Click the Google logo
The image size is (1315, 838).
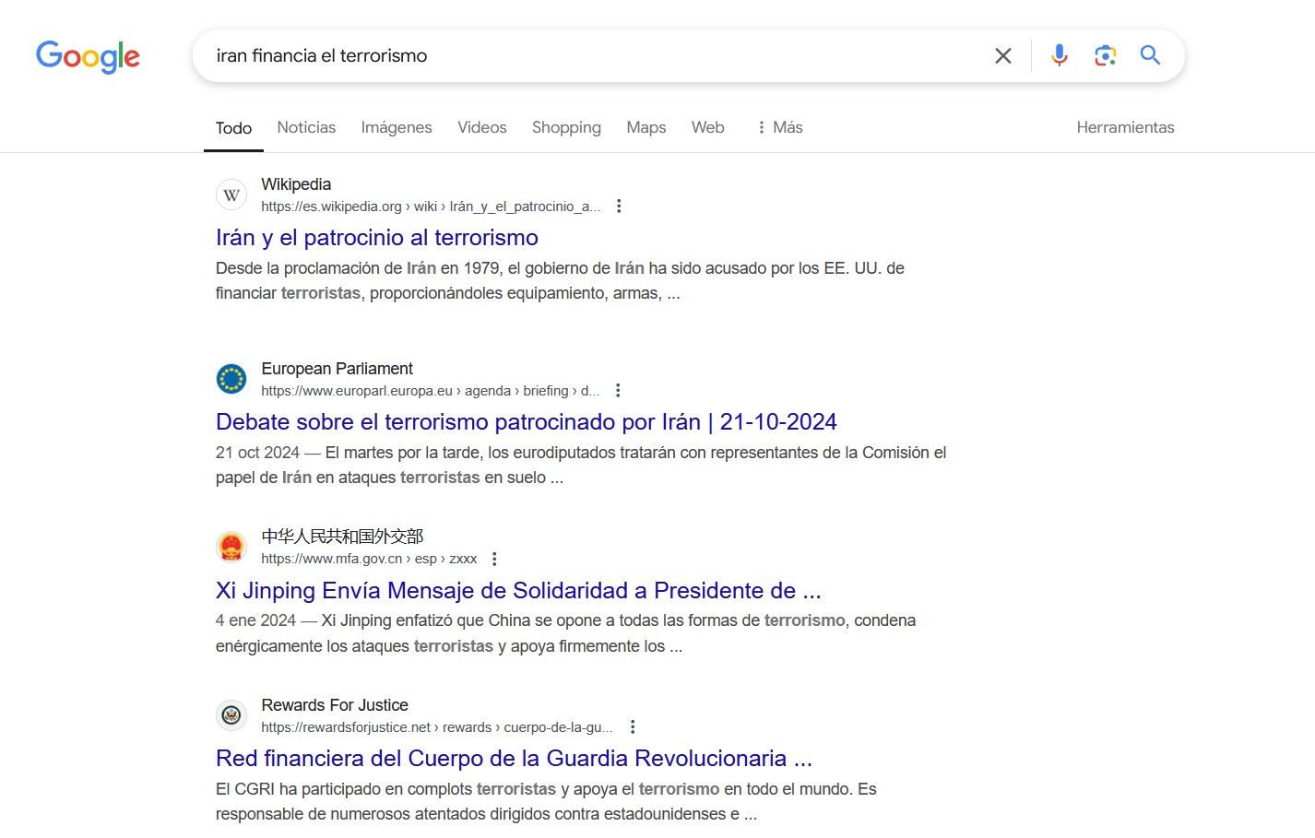[88, 56]
